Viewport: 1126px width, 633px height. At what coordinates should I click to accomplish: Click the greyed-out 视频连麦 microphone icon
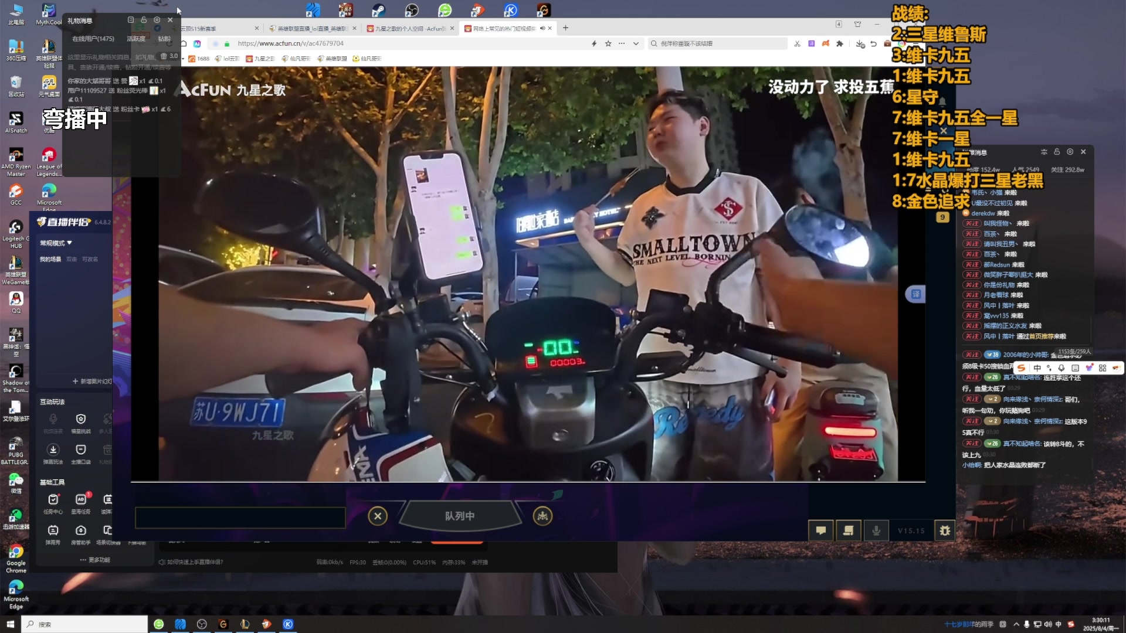click(x=53, y=419)
